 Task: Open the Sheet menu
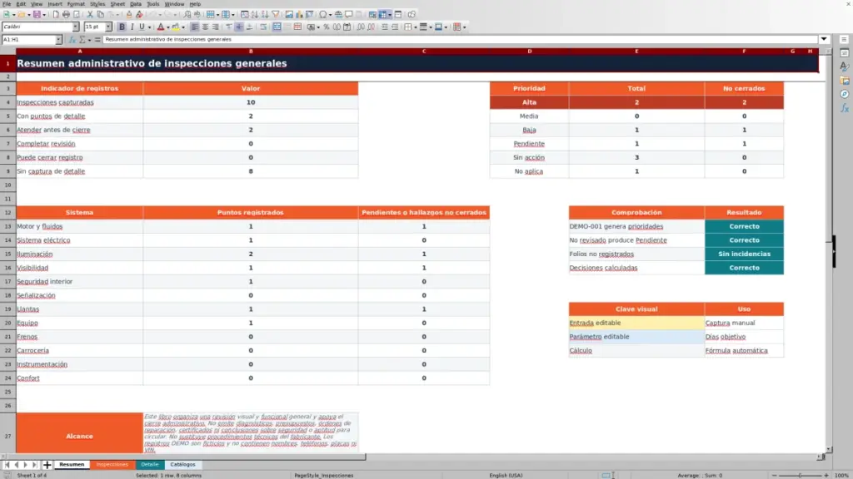point(117,4)
